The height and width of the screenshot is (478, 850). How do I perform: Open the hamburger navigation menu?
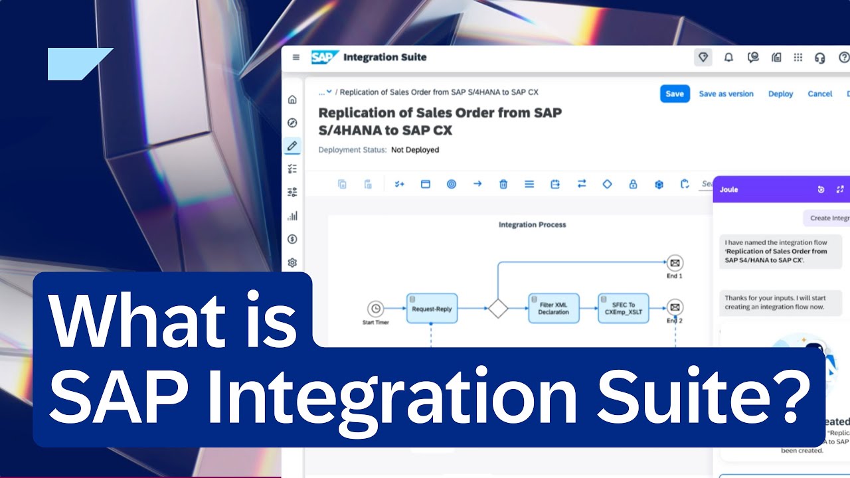point(296,57)
